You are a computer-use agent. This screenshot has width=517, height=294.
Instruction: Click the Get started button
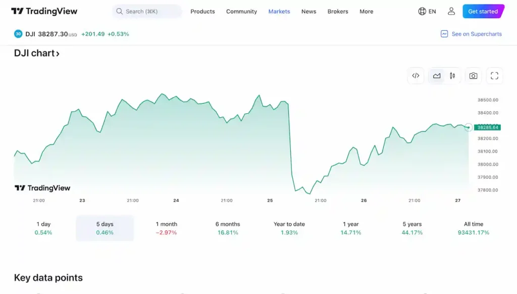point(483,11)
